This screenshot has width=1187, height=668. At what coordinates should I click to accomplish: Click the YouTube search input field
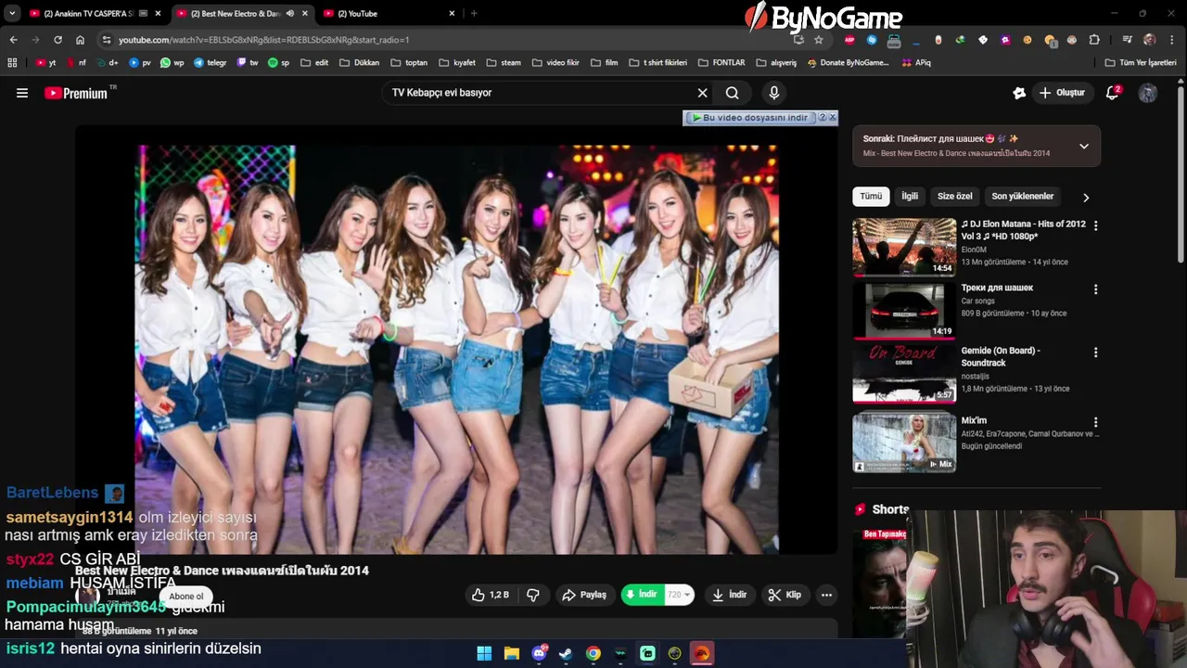(540, 93)
